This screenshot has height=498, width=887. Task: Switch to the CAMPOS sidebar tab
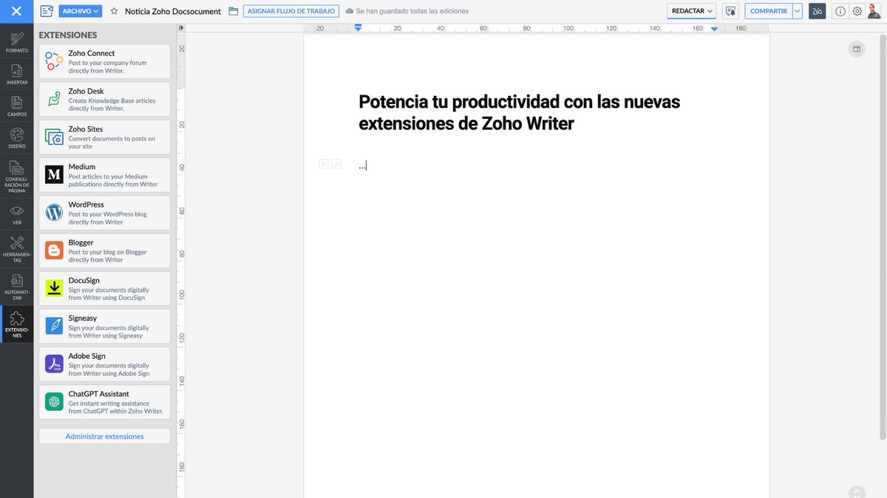tap(16, 106)
